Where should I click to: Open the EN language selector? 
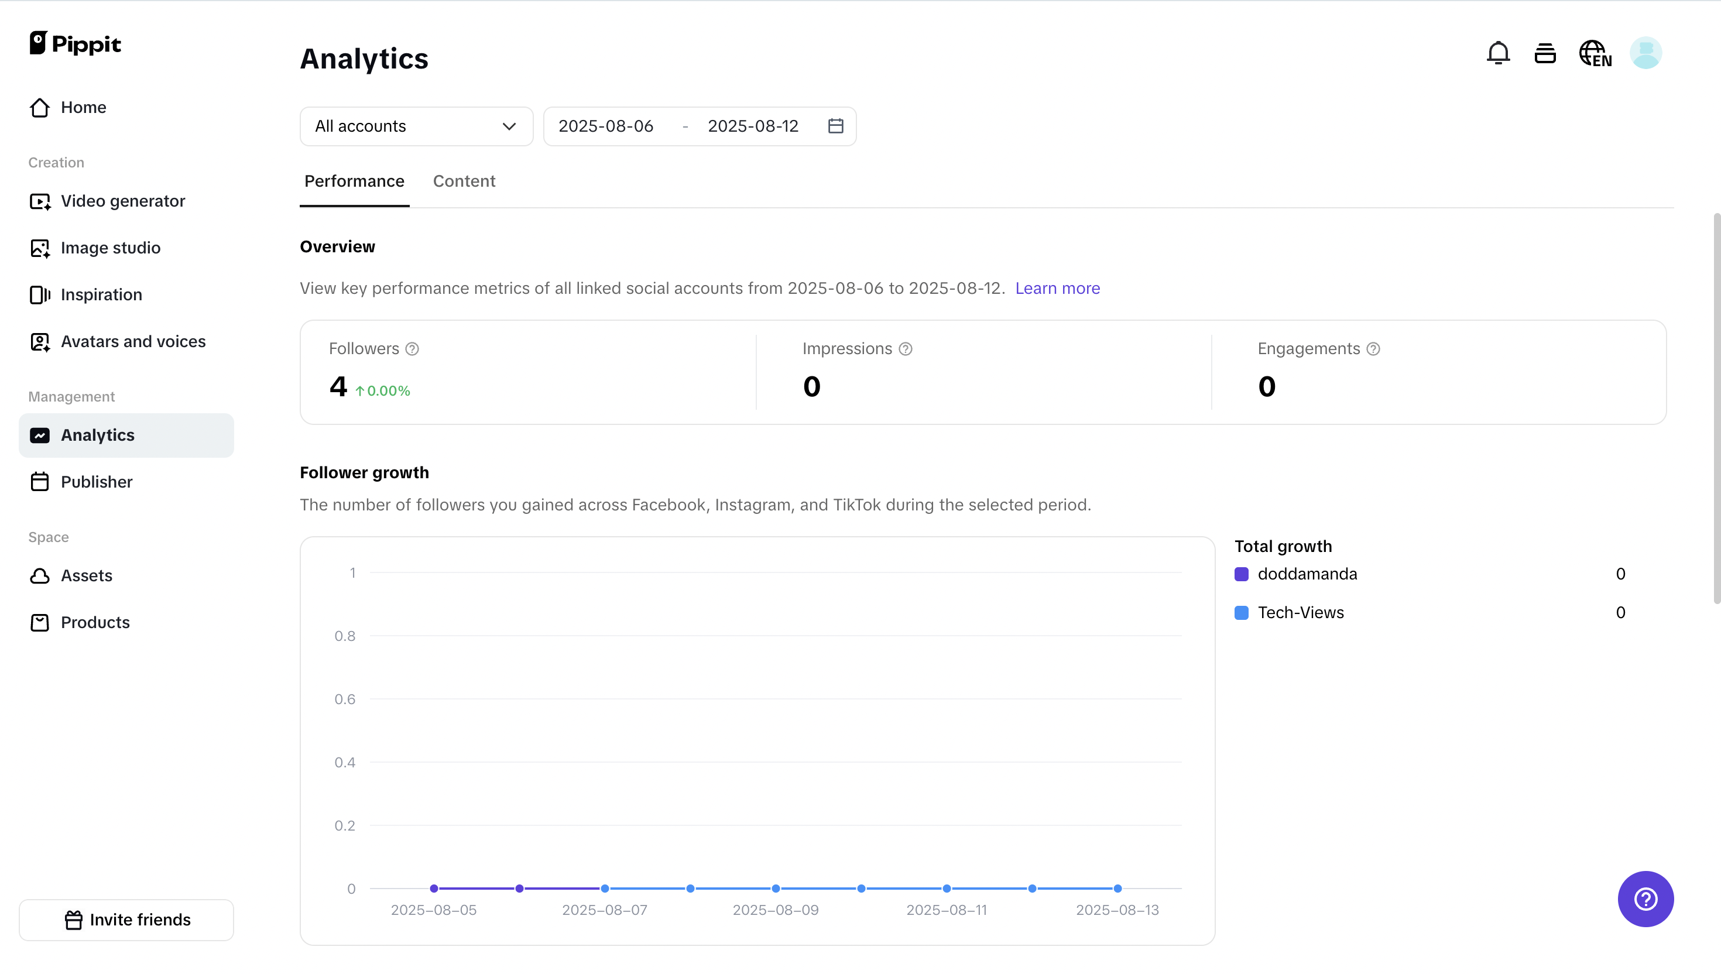pyautogui.click(x=1596, y=53)
